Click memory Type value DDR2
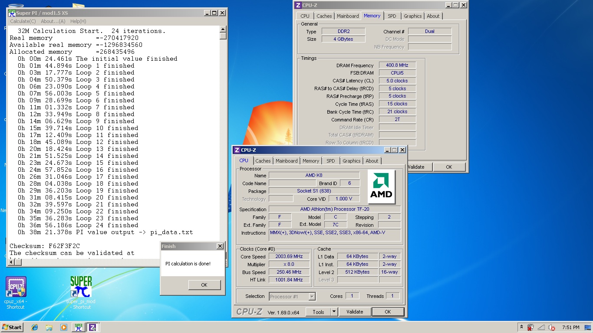 tap(343, 32)
